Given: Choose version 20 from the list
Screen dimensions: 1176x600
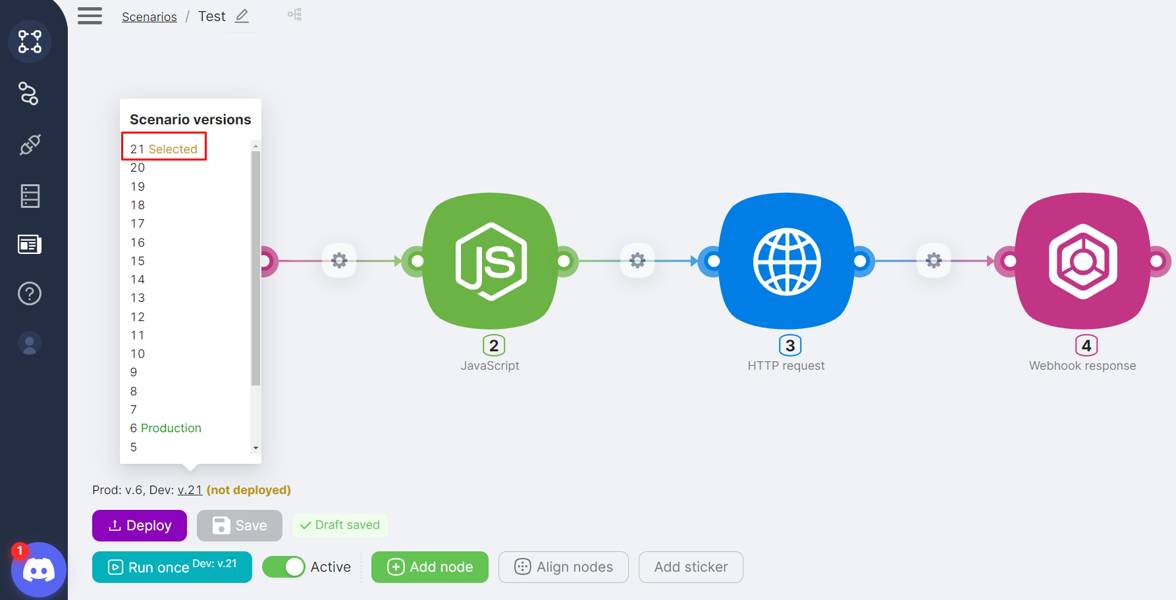Looking at the screenshot, I should pyautogui.click(x=138, y=168).
